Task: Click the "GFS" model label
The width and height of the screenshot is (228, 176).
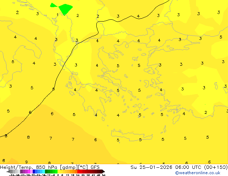Action: pyautogui.click(x=95, y=167)
